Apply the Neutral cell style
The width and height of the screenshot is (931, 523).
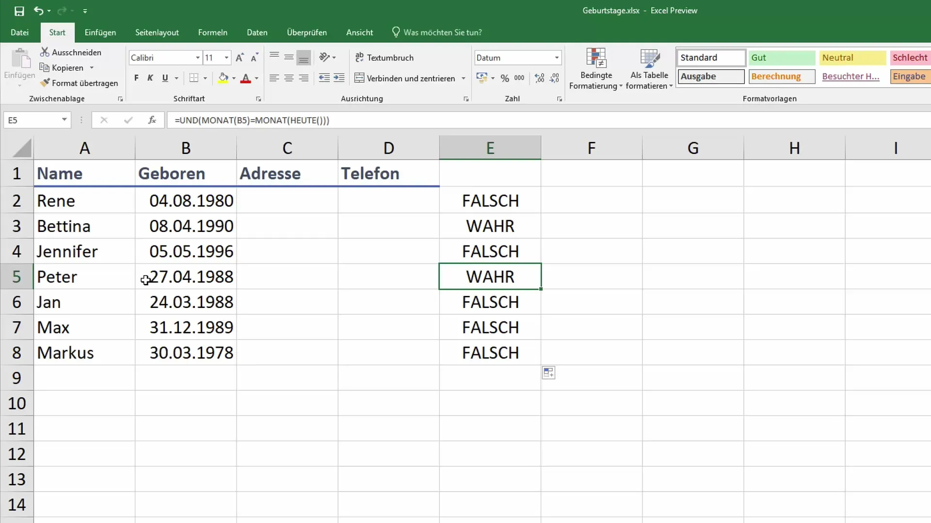[x=852, y=58]
